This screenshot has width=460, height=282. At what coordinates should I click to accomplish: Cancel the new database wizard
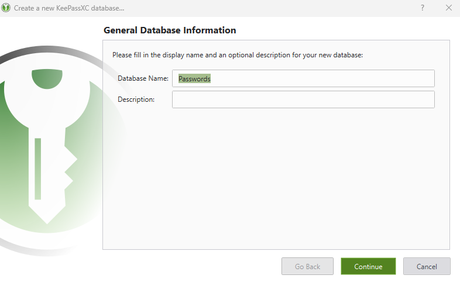[x=427, y=266]
